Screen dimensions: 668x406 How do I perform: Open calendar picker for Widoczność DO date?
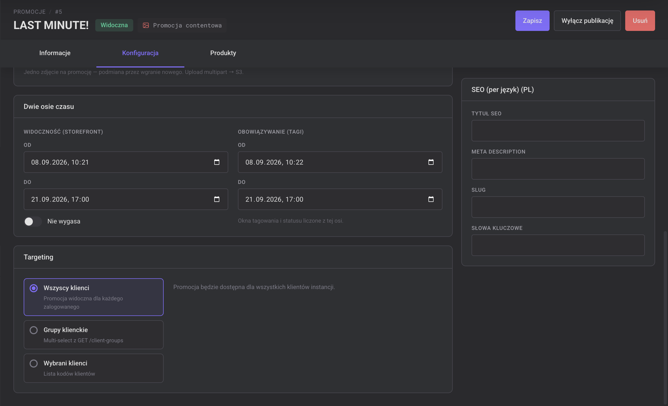coord(217,199)
